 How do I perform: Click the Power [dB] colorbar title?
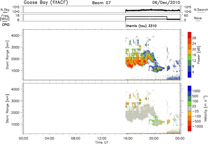pyautogui.click(x=199, y=55)
